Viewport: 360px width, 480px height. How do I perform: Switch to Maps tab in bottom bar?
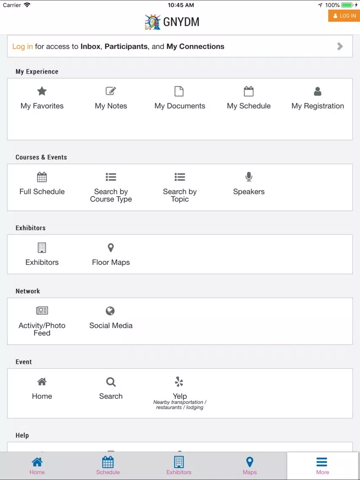[250, 466]
